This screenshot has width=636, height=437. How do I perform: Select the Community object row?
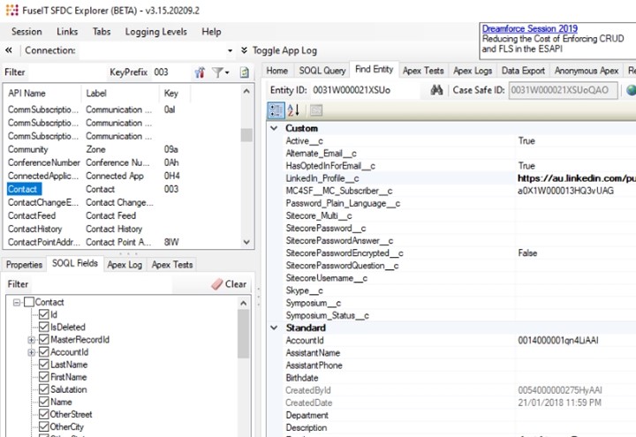(123, 149)
